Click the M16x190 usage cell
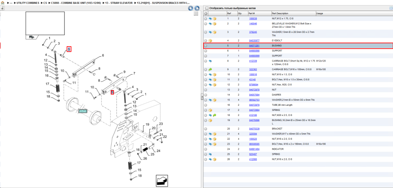 pyautogui.click(x=321, y=144)
